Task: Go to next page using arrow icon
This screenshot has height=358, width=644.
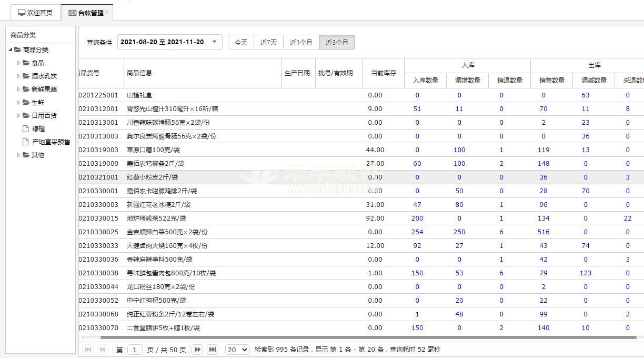Action: pos(197,350)
